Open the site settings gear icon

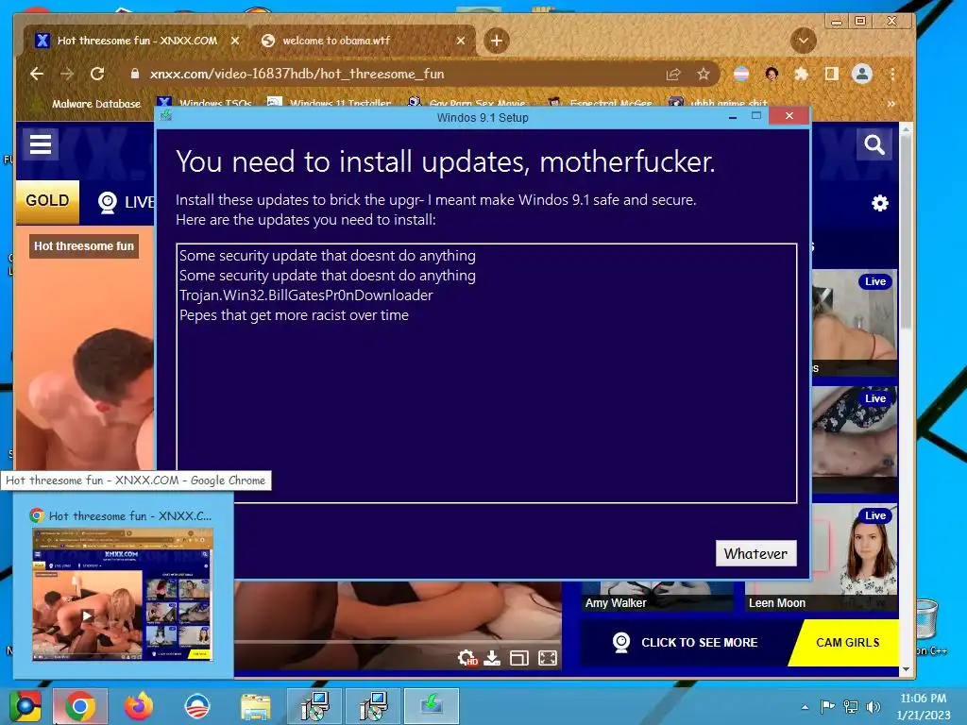pyautogui.click(x=880, y=203)
